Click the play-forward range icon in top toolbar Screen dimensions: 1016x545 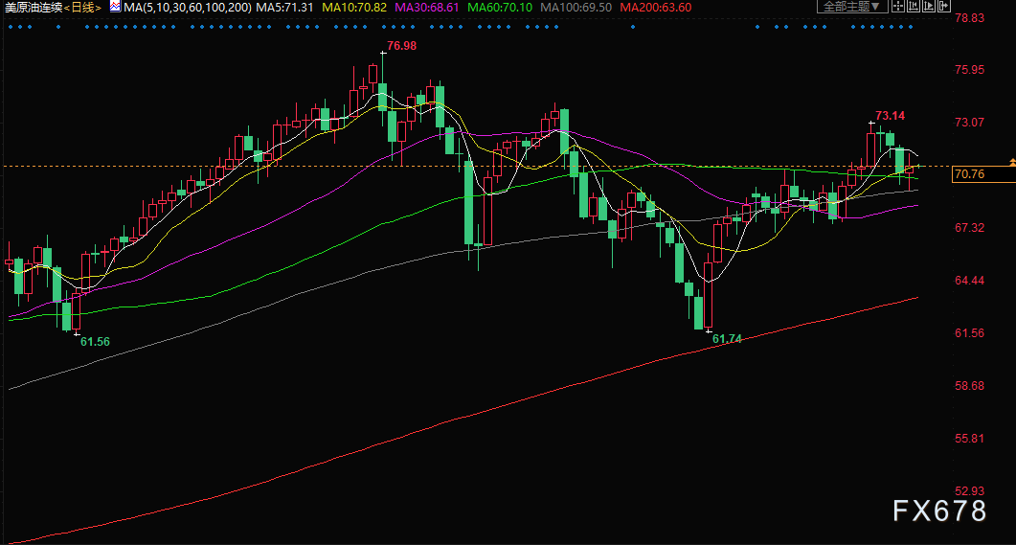(929, 6)
